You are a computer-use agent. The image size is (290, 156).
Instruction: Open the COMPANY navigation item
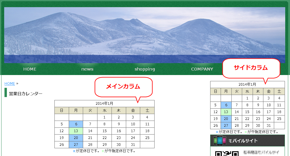(202, 69)
